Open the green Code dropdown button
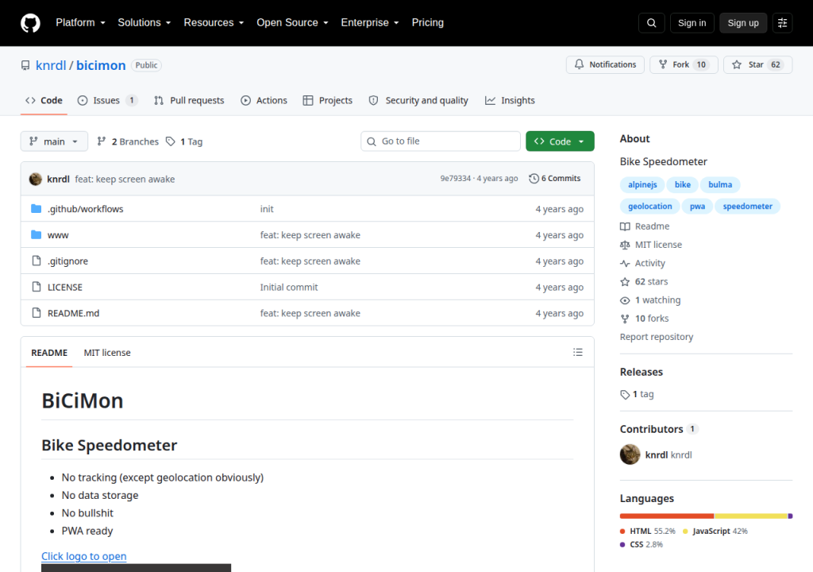Screen dimensions: 813x572 560,141
